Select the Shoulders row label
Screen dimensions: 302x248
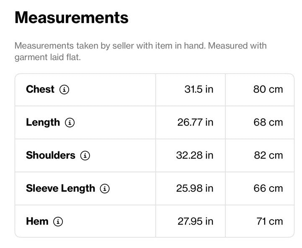pos(51,155)
